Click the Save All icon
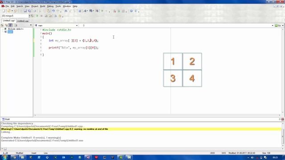 [29, 11]
